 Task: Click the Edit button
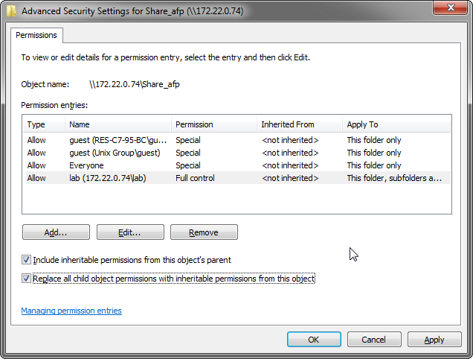pos(130,232)
